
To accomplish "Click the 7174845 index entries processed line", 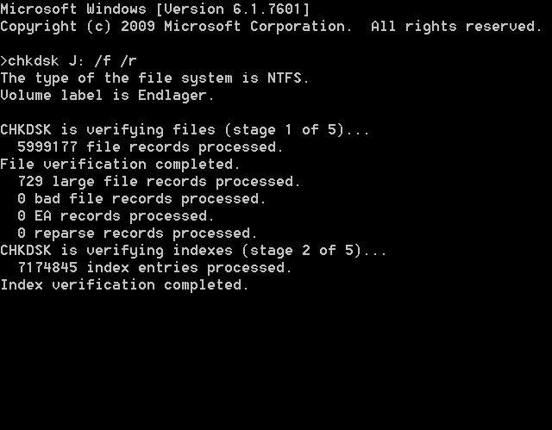I will point(154,268).
